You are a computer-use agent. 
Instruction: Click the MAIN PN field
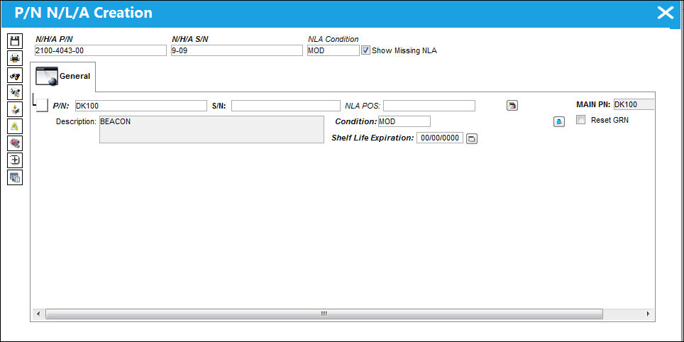point(634,105)
